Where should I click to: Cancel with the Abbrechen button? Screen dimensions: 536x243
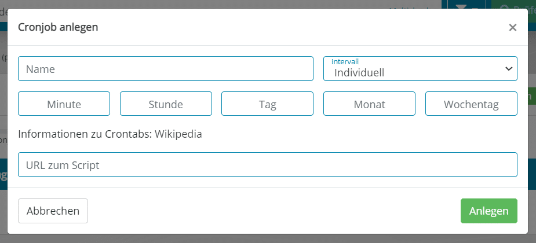[x=53, y=211]
